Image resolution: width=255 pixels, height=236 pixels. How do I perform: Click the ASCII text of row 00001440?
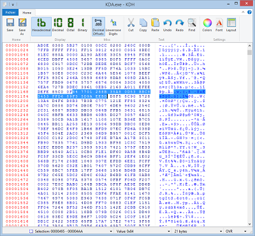[x=182, y=170]
